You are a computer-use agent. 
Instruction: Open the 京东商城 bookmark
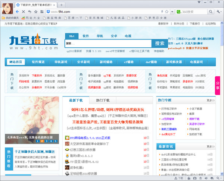(94, 18)
